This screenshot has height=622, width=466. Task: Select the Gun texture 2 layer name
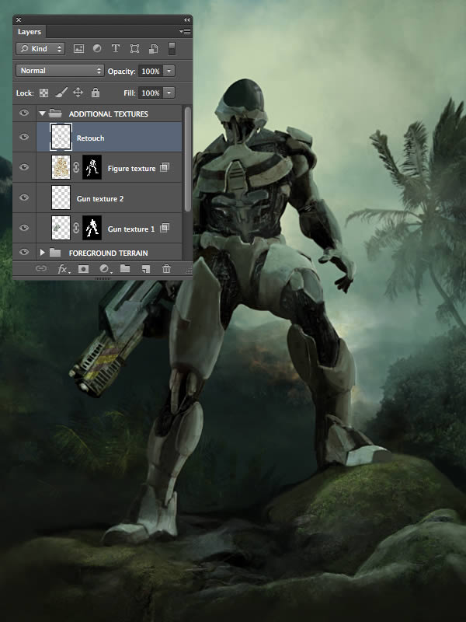[x=100, y=199]
